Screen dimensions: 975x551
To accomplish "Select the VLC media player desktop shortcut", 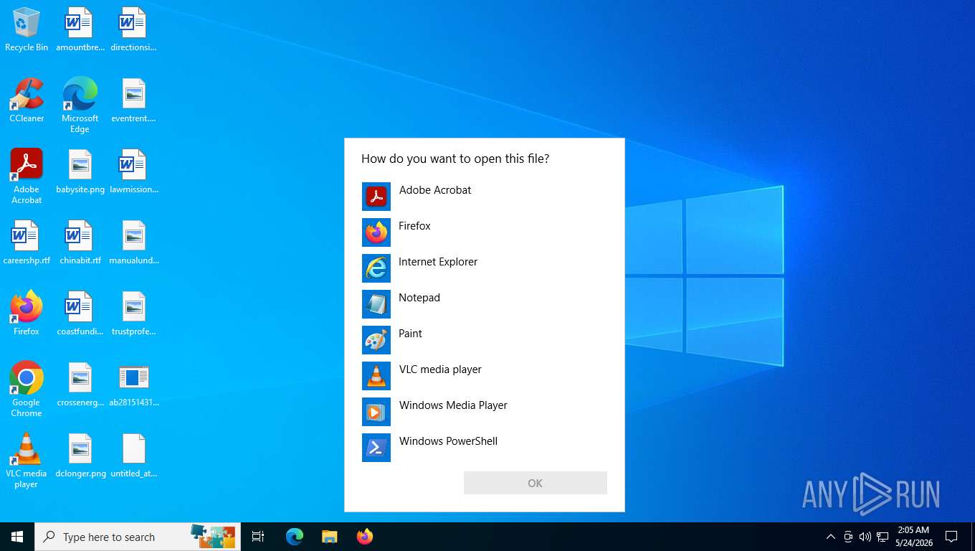I will [x=27, y=460].
